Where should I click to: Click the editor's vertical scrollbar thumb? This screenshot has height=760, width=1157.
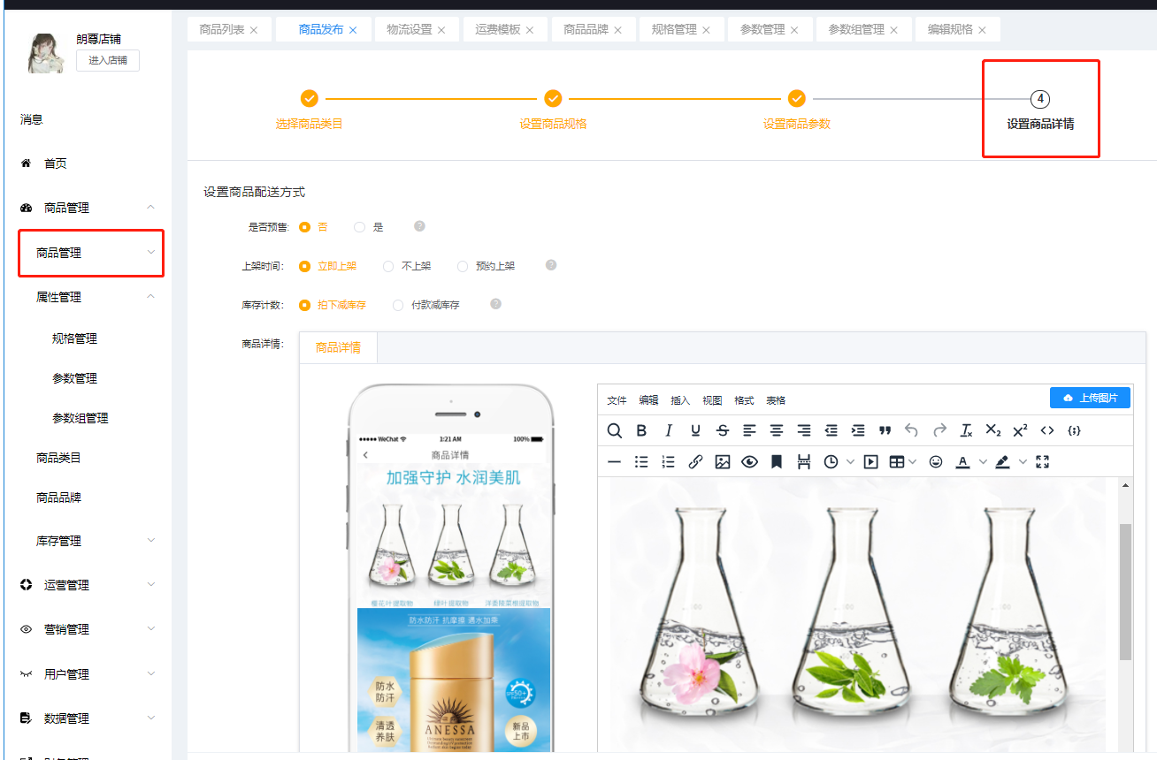[x=1125, y=590]
